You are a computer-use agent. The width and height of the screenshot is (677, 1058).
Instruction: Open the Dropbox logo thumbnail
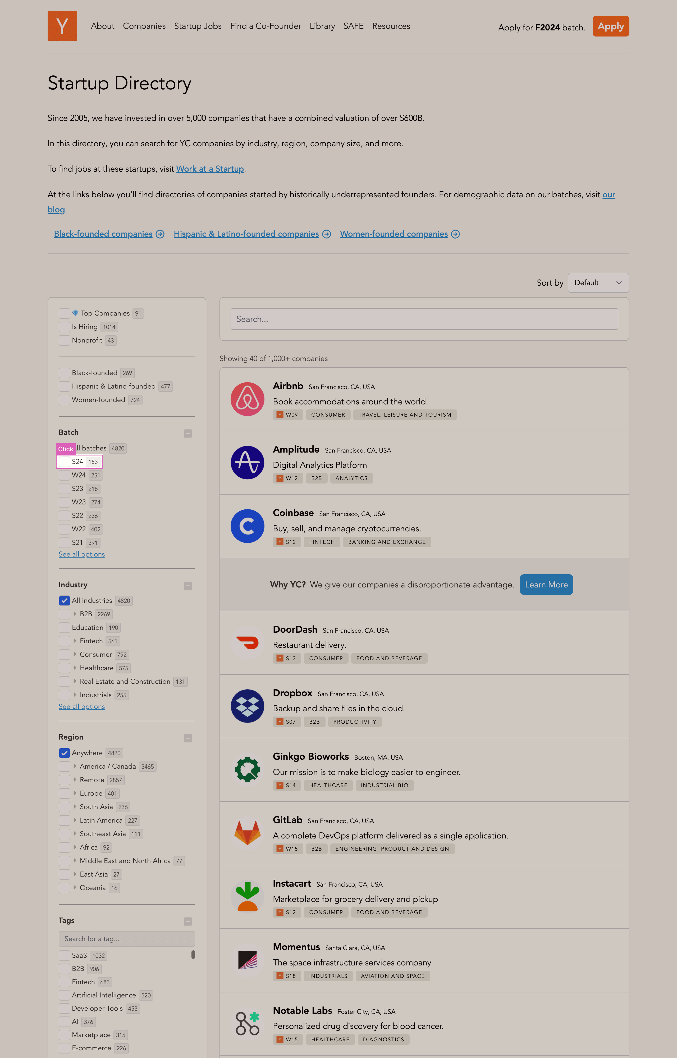point(247,706)
